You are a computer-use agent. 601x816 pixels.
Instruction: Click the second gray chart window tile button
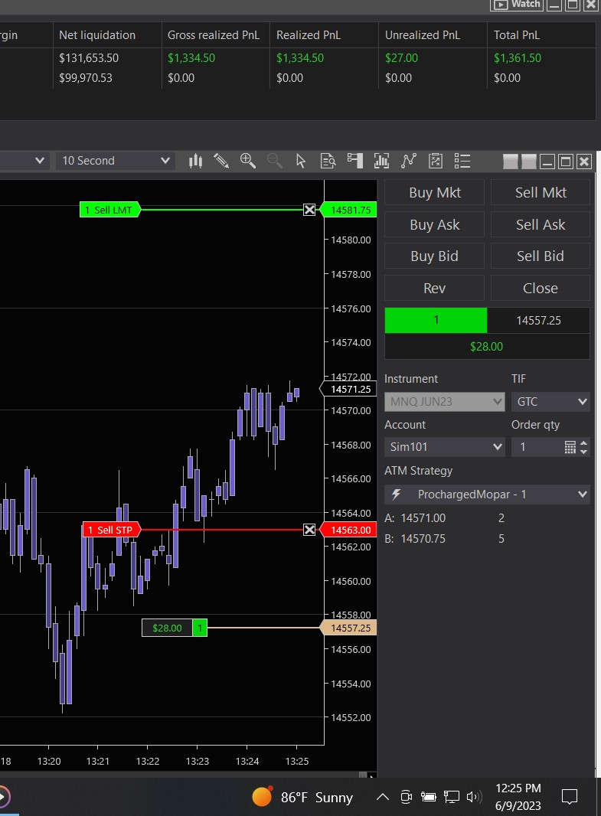[x=529, y=162]
